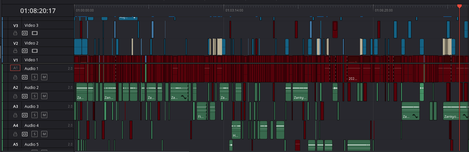Viewport: 469px width, 152px height.
Task: Click the Audio 3 track name
Action: [x=32, y=106]
